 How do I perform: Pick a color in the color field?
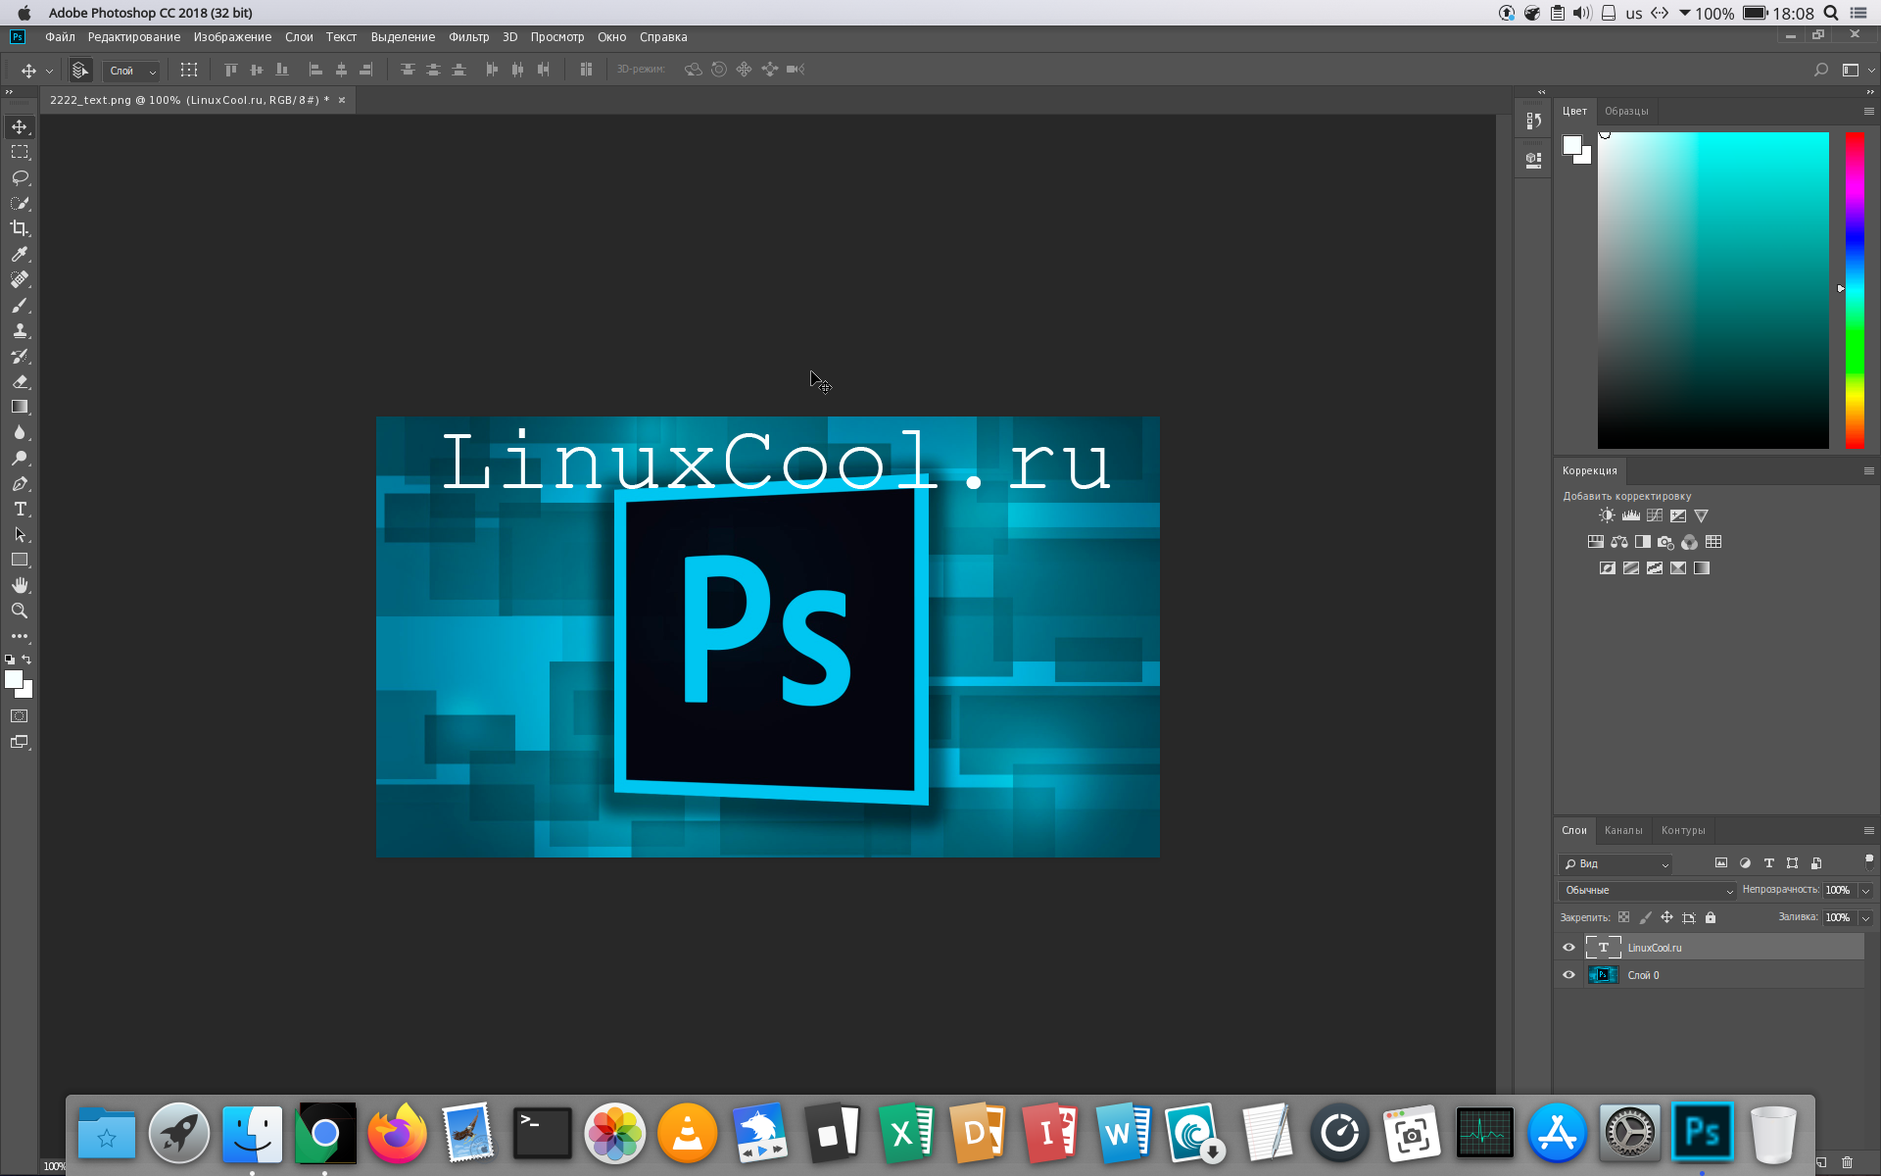coord(1712,290)
